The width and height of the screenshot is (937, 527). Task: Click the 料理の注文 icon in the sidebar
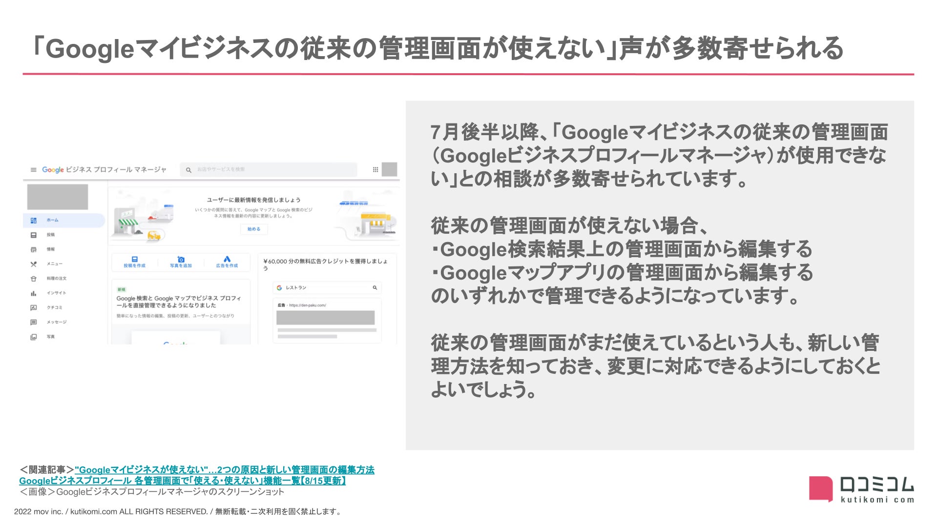point(33,279)
